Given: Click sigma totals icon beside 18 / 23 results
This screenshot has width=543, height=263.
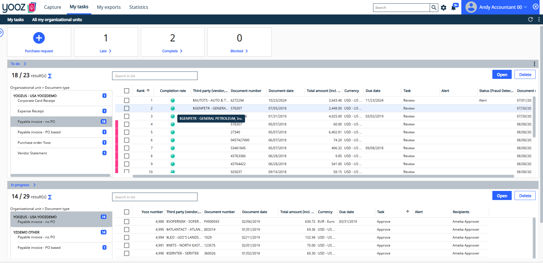Looking at the screenshot, I should click(50, 76).
